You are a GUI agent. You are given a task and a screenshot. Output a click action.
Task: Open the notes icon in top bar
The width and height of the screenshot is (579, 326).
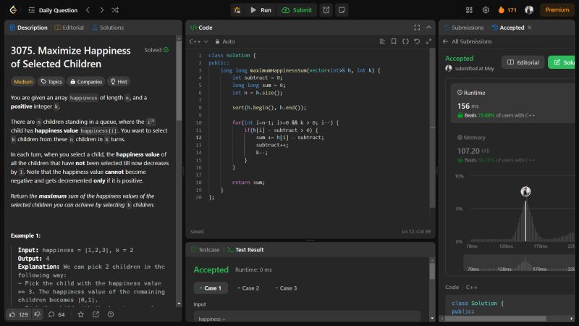pyautogui.click(x=342, y=10)
